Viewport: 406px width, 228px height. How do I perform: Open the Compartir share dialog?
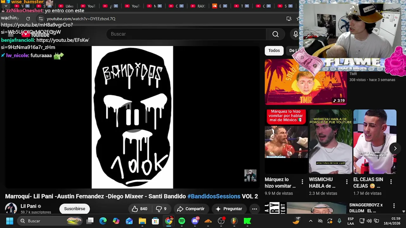[191, 209]
